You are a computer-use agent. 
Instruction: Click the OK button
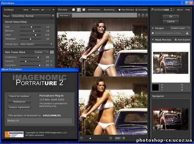click(171, 17)
